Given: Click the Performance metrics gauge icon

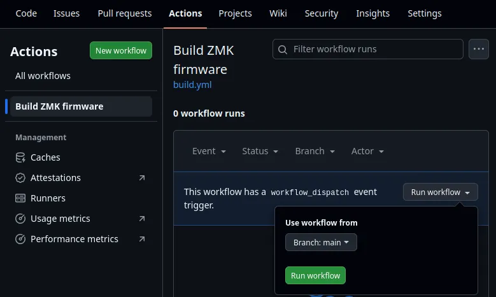Looking at the screenshot, I should (x=20, y=239).
